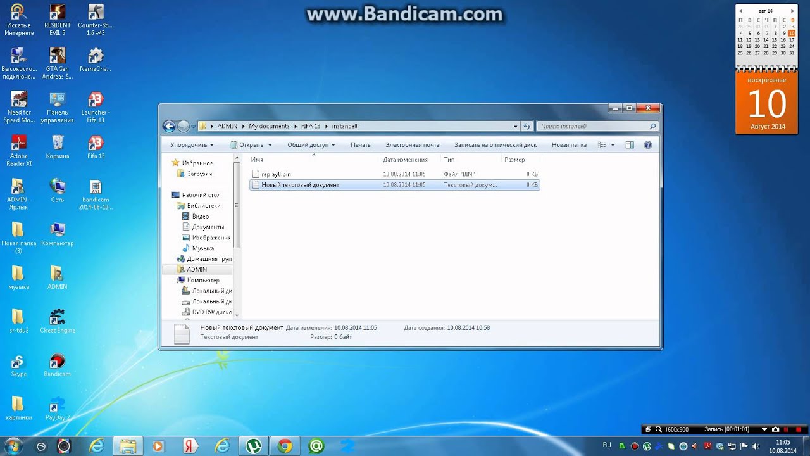Open the view options dropdown arrow
This screenshot has width=810, height=456.
click(613, 145)
